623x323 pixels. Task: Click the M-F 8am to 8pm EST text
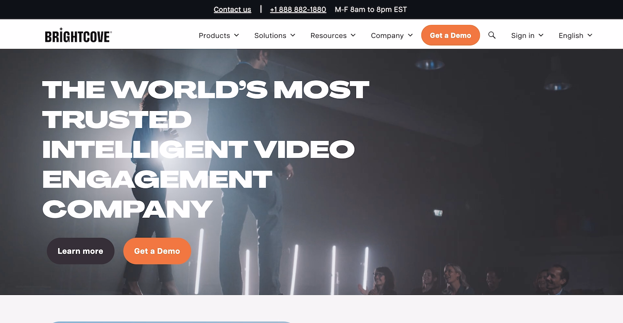(371, 9)
